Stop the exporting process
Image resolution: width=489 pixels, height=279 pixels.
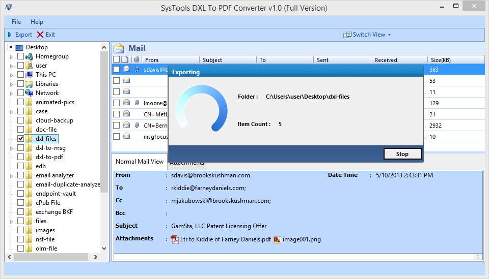402,154
